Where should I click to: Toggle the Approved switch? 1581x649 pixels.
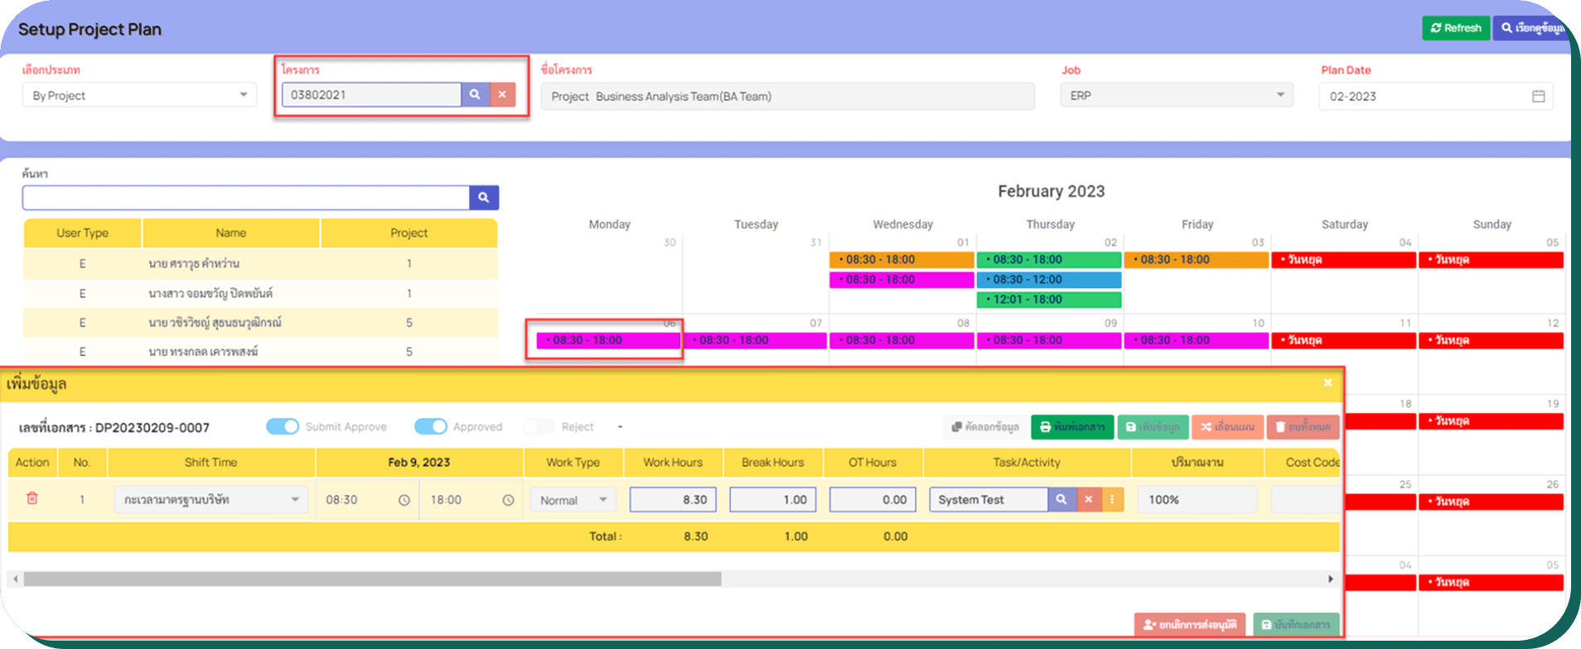[x=430, y=426]
